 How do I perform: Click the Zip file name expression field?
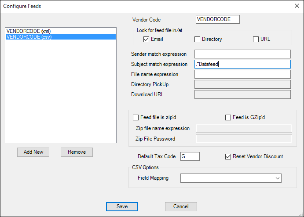point(244,128)
